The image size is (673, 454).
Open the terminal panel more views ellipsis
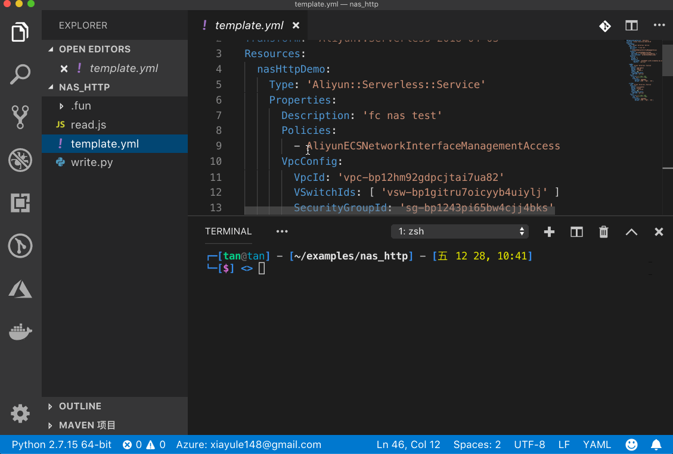point(282,231)
